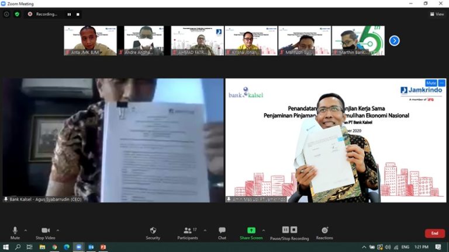Open Windows taskbar search
The width and height of the screenshot is (449, 252).
(18, 247)
